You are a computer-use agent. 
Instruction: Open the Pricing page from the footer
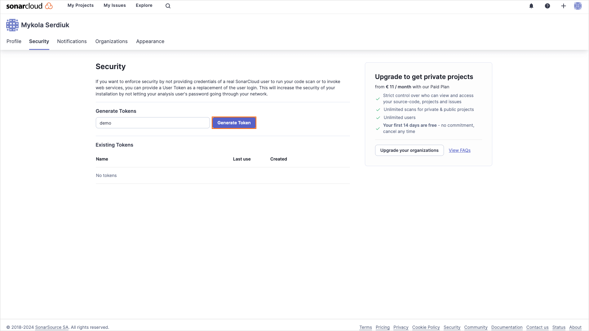382,327
